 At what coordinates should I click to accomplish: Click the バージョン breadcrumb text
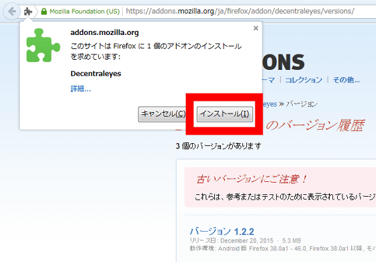pyautogui.click(x=301, y=104)
